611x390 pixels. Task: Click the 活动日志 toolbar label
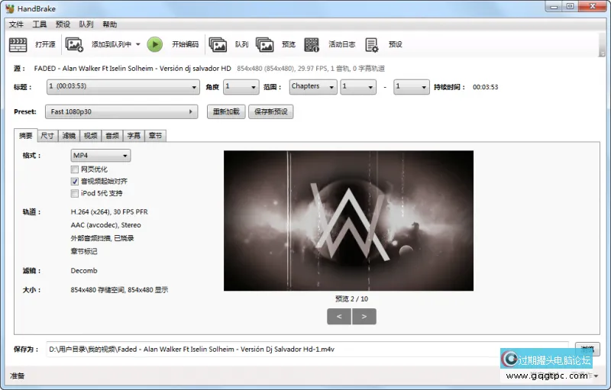tap(341, 44)
